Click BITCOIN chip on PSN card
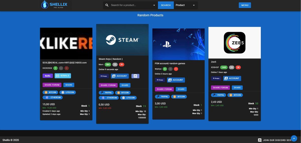The height and width of the screenshot is (143, 301). (x=179, y=96)
